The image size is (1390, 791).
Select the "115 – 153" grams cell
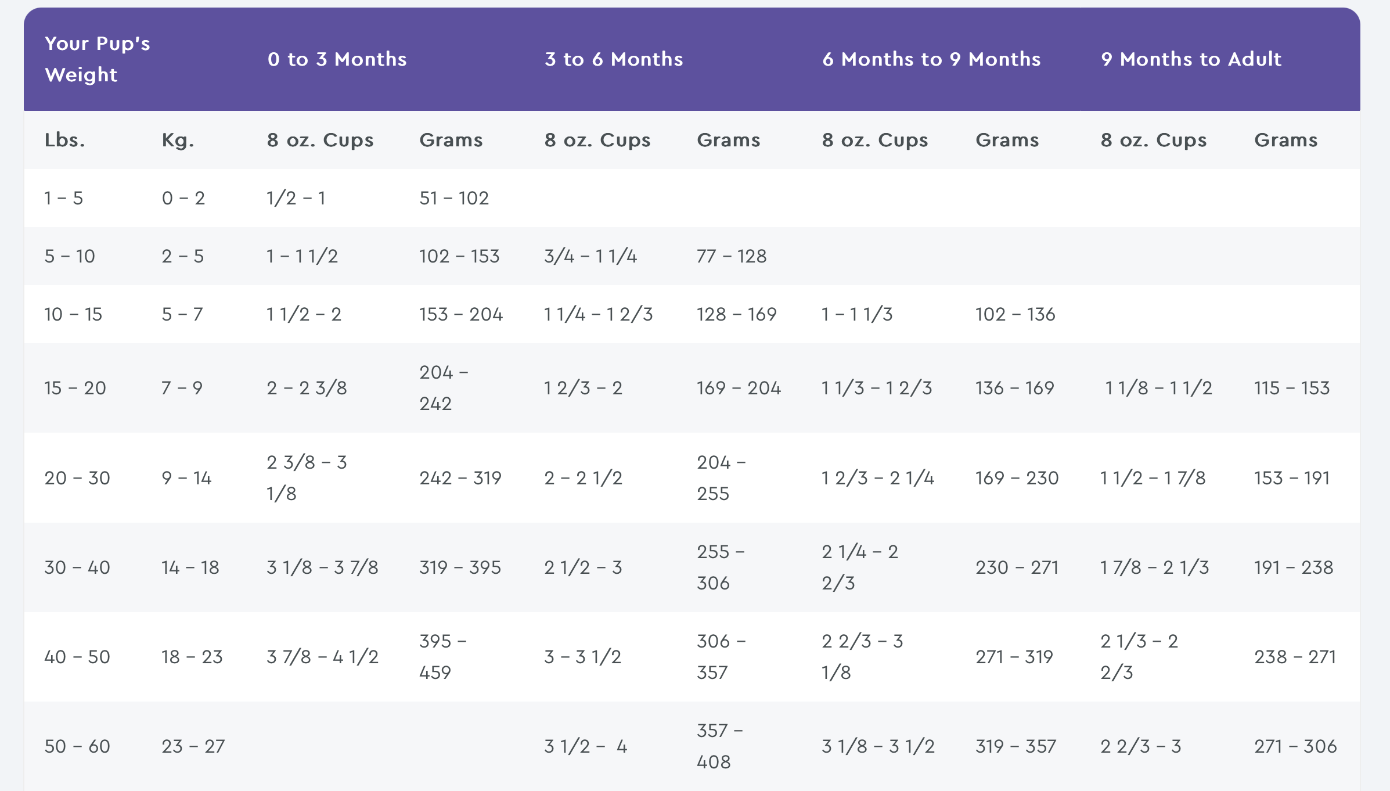(x=1292, y=388)
